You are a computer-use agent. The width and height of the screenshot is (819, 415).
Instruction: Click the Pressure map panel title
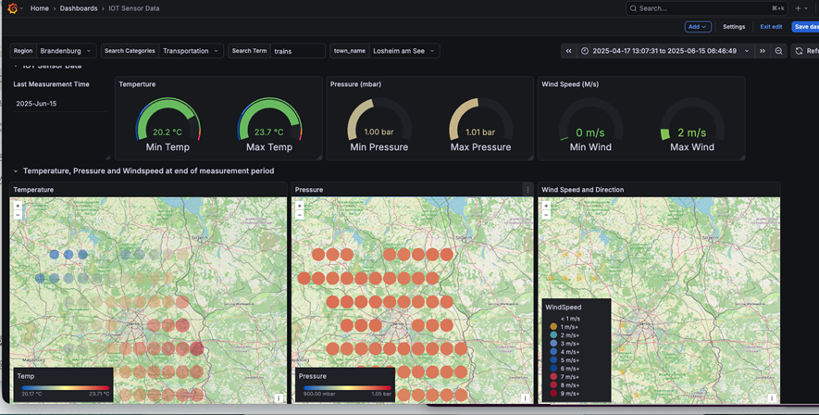pos(309,190)
